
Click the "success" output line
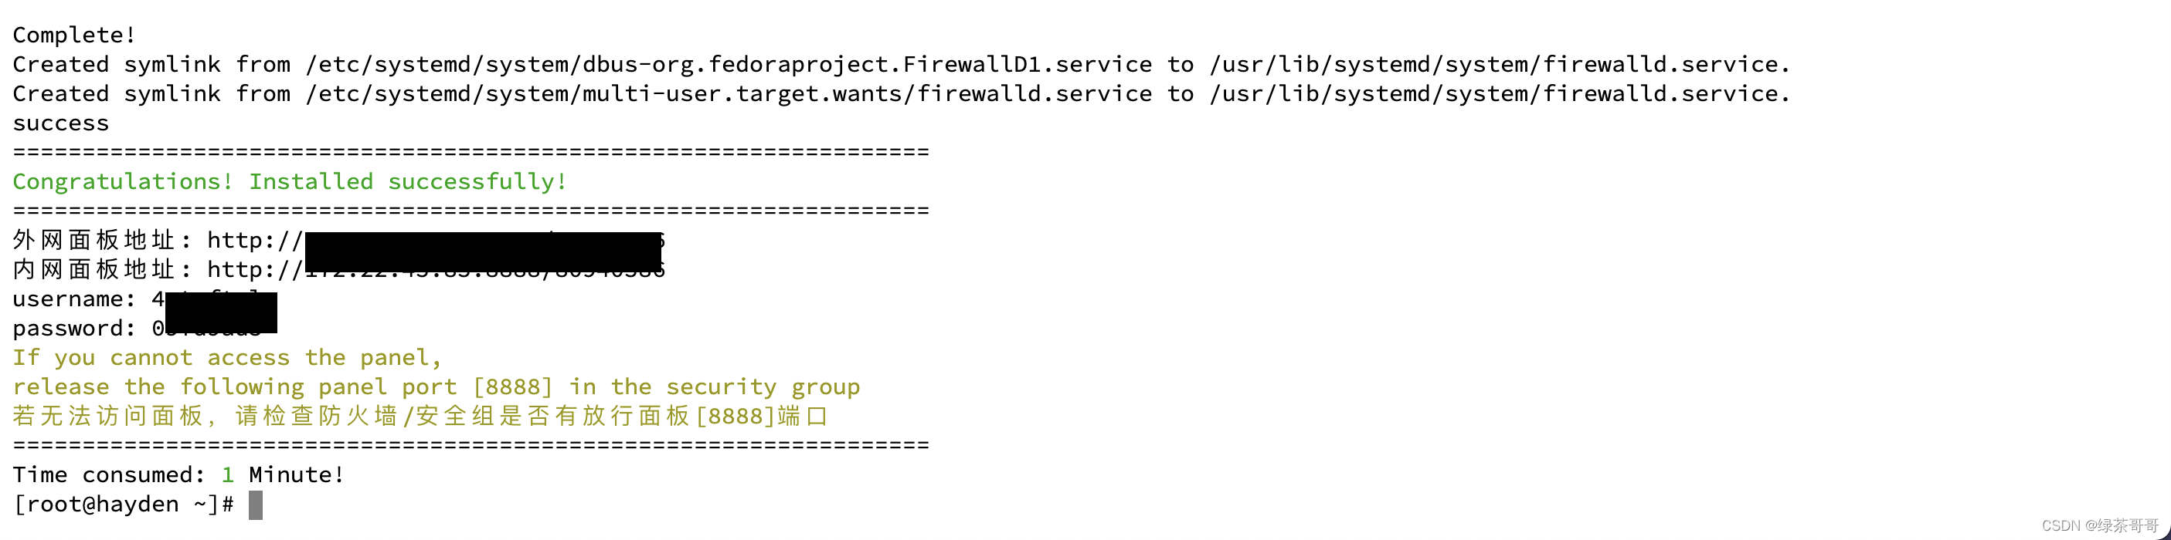pyautogui.click(x=61, y=123)
